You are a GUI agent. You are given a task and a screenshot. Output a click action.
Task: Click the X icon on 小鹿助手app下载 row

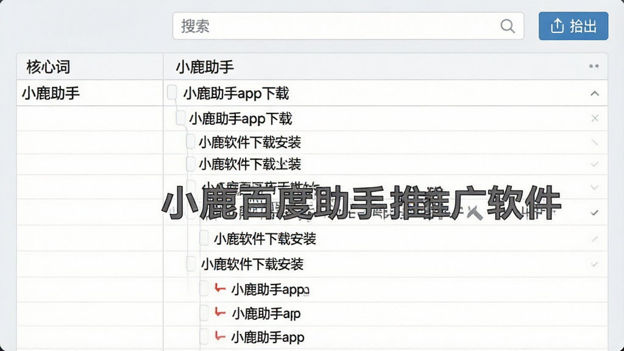595,118
